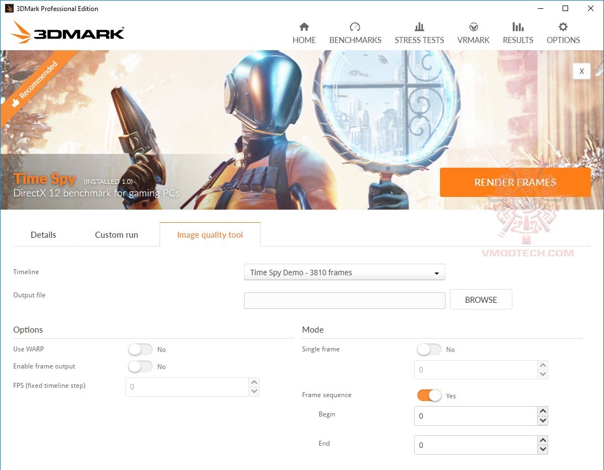Screen dimensions: 604x470
Task: Open the Results chart icon
Action: (518, 26)
